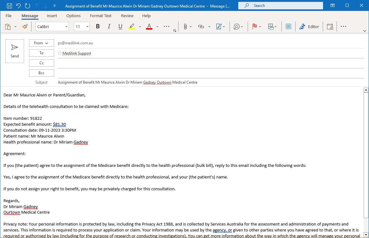Click the message body scroll up arrow
The width and height of the screenshot is (369, 238).
click(x=366, y=90)
